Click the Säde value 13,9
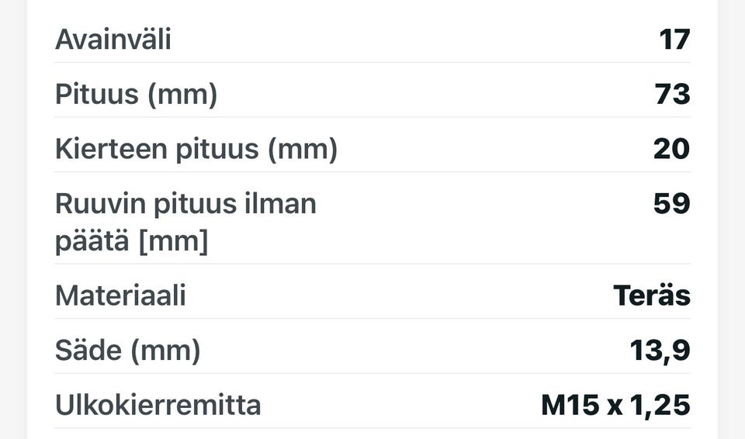Screen dimensions: 745x439 click(660, 351)
